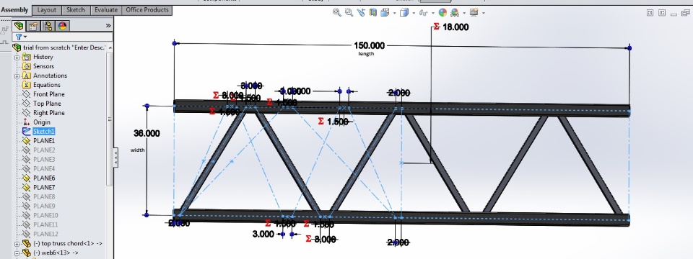Click the Zoom to Fit magnifier icon
The image size is (693, 259).
coord(337,13)
